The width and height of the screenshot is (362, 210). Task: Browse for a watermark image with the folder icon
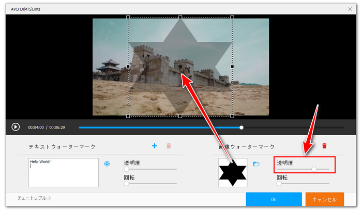coord(257,164)
